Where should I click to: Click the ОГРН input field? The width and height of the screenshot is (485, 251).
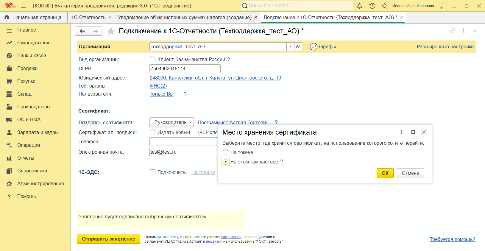[x=185, y=68]
